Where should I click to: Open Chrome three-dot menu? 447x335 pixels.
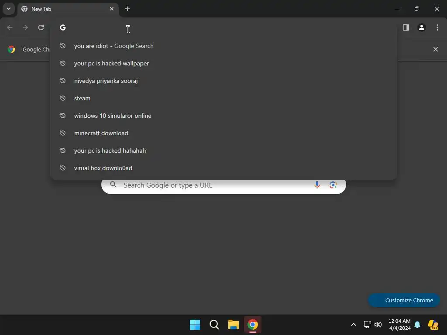pos(437,27)
